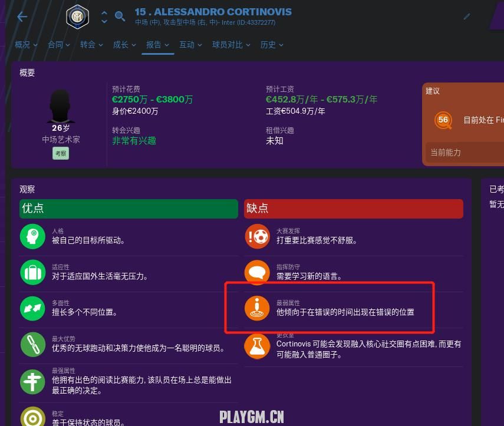Open the 成长 tab menu
The width and height of the screenshot is (504, 426).
(x=125, y=45)
